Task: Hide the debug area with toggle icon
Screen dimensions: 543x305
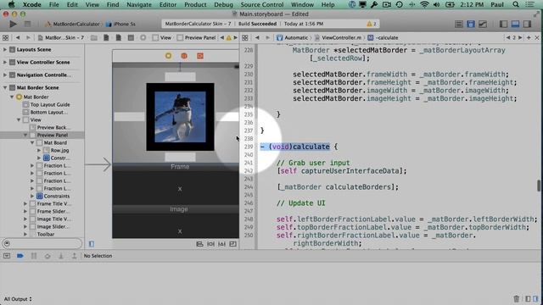Action: pos(7,256)
